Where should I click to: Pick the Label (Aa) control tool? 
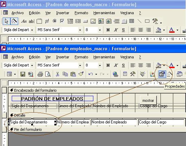pos(24,21)
